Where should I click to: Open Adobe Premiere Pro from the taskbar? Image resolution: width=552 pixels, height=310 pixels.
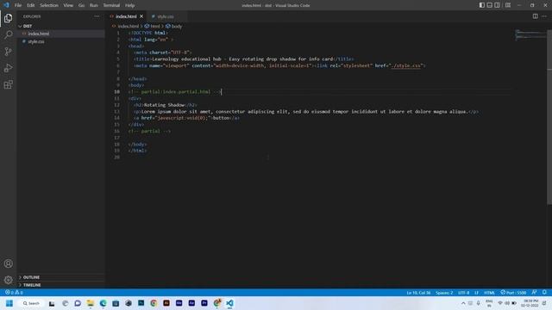click(204, 303)
